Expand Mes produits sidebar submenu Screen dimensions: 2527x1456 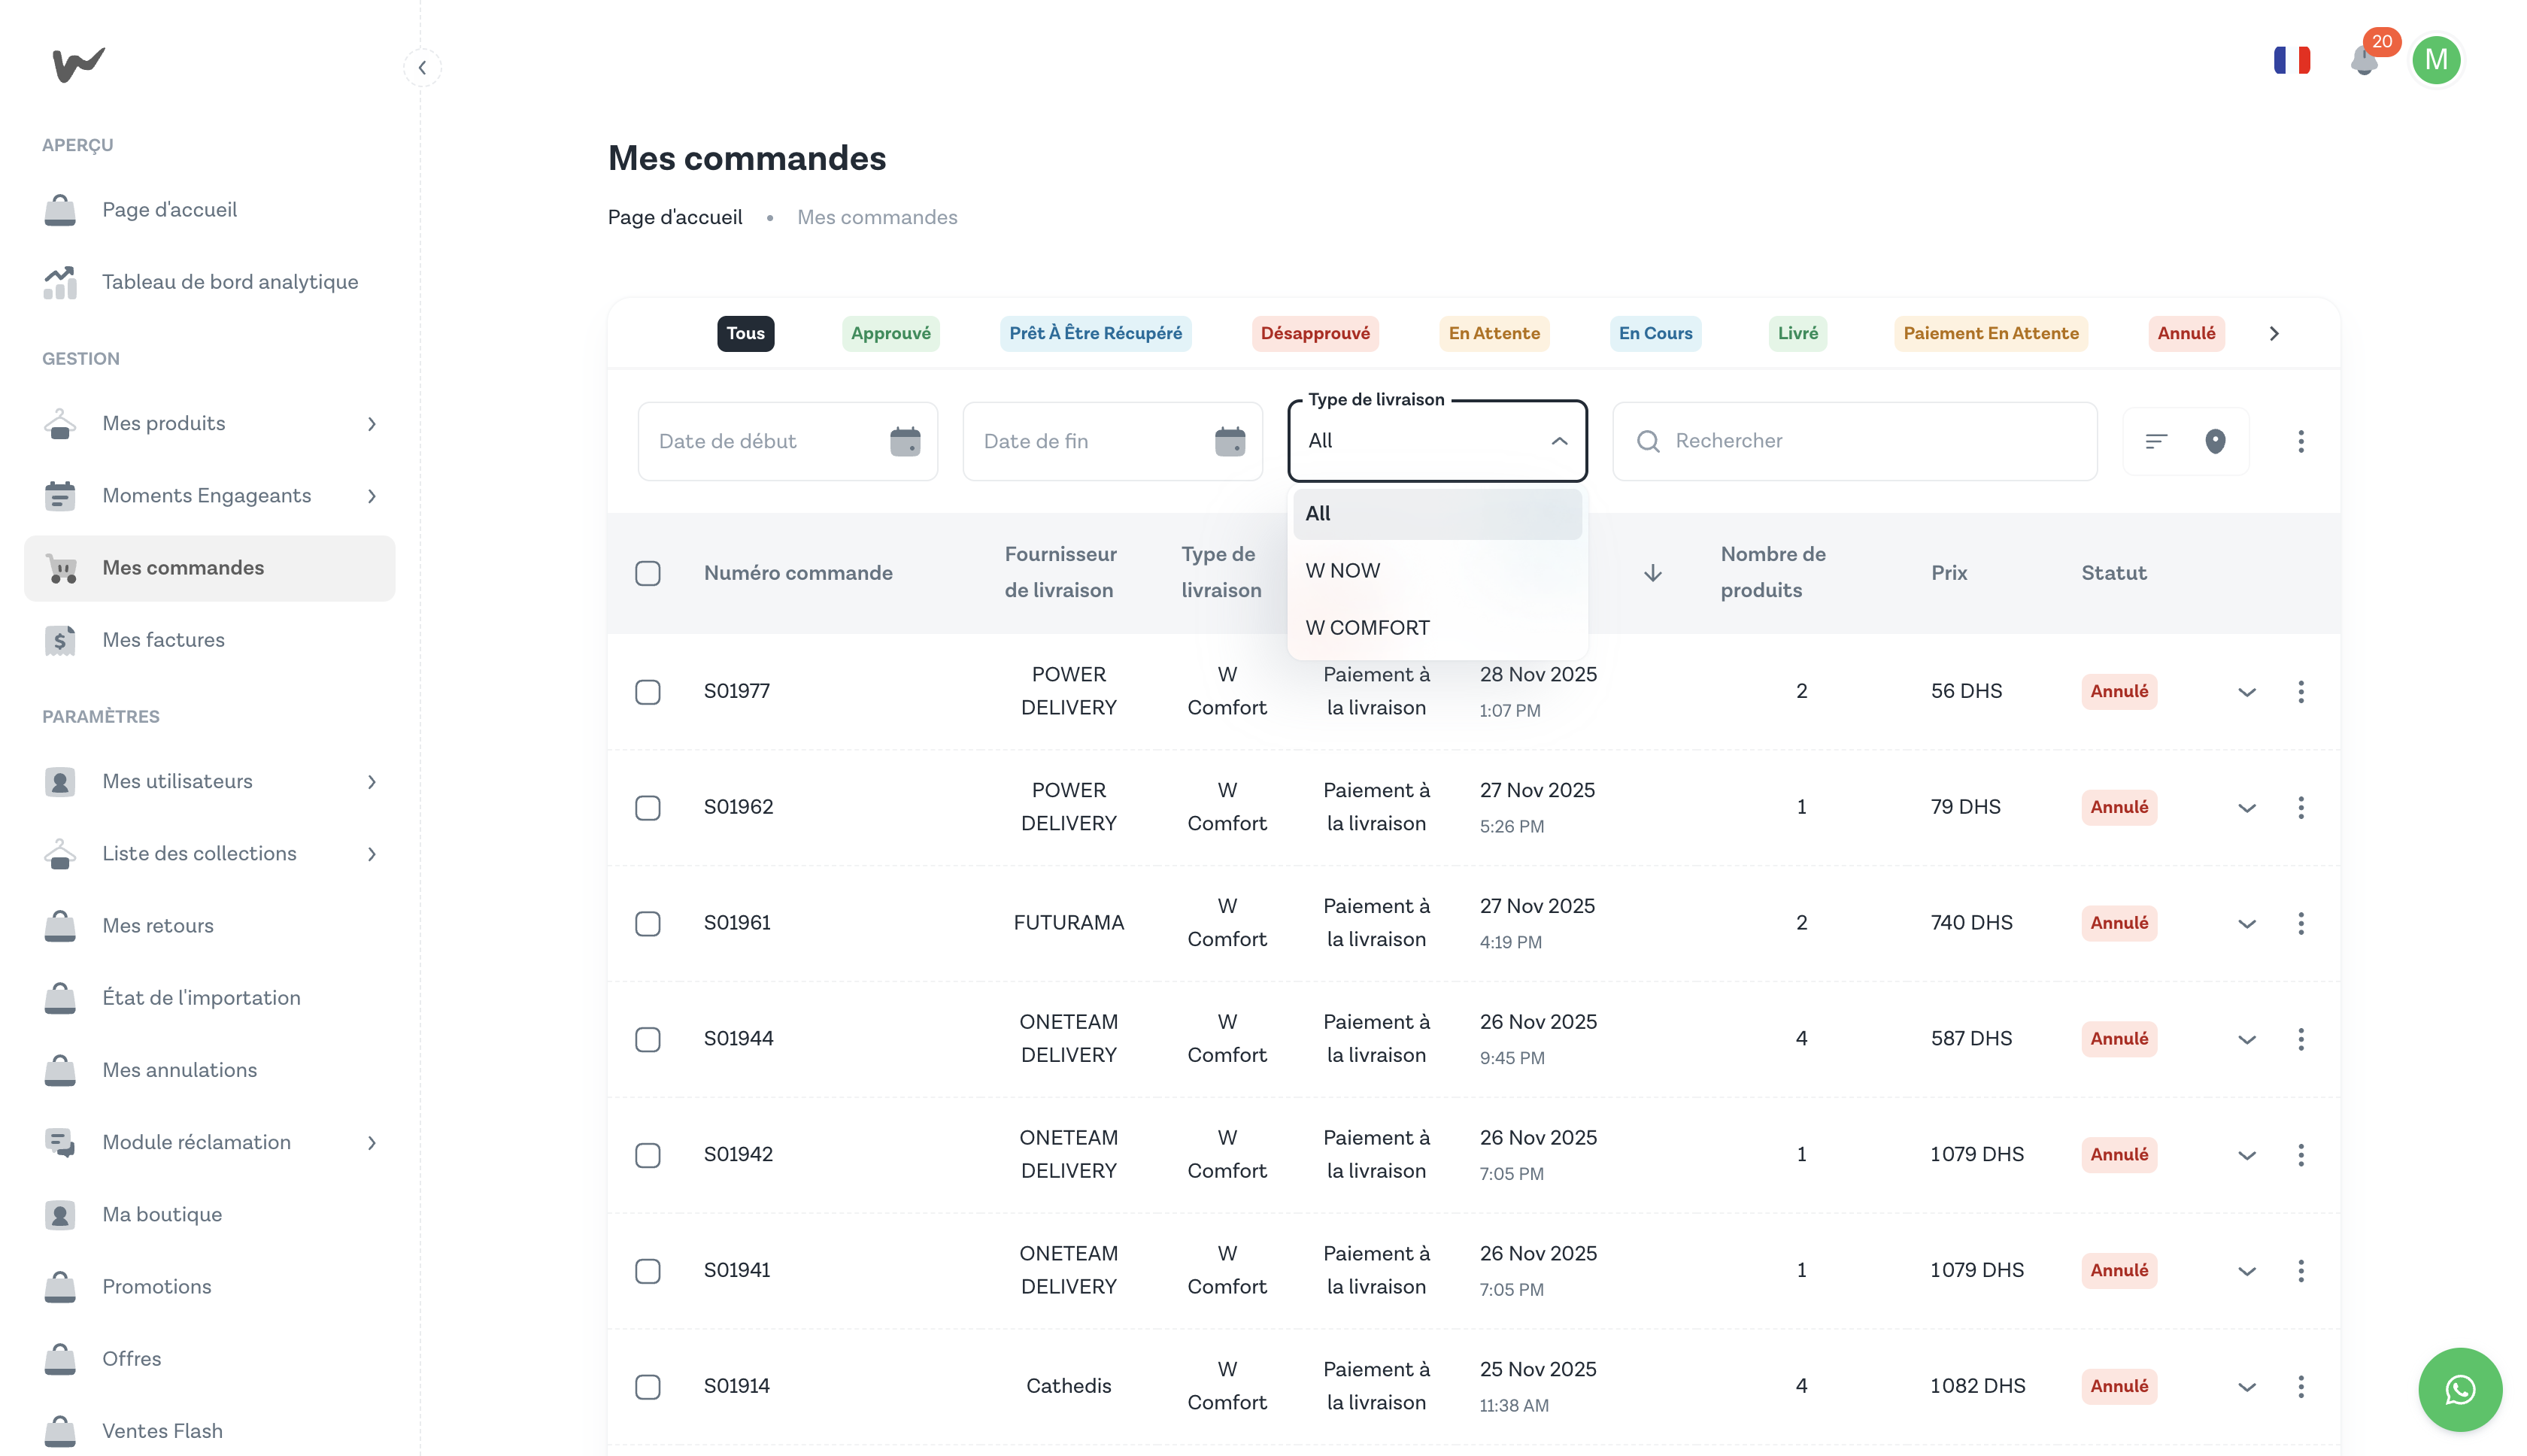[x=372, y=424]
